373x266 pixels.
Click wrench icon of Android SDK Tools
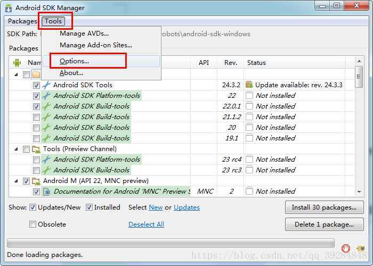coord(46,85)
